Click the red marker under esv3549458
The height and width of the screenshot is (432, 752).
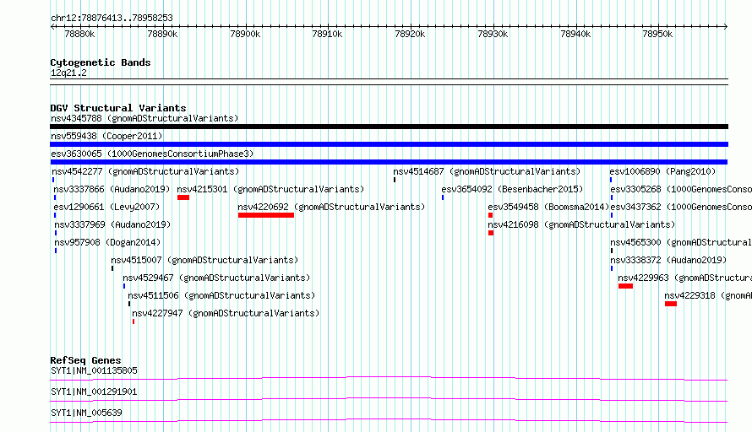(490, 215)
